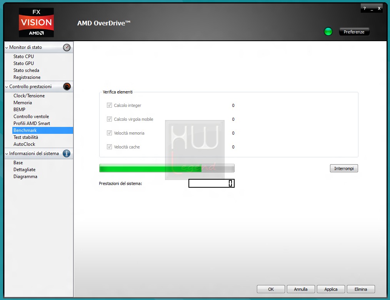Viewport: 390px width, 300px height.
Task: Click the Elimina button
Action: click(361, 289)
